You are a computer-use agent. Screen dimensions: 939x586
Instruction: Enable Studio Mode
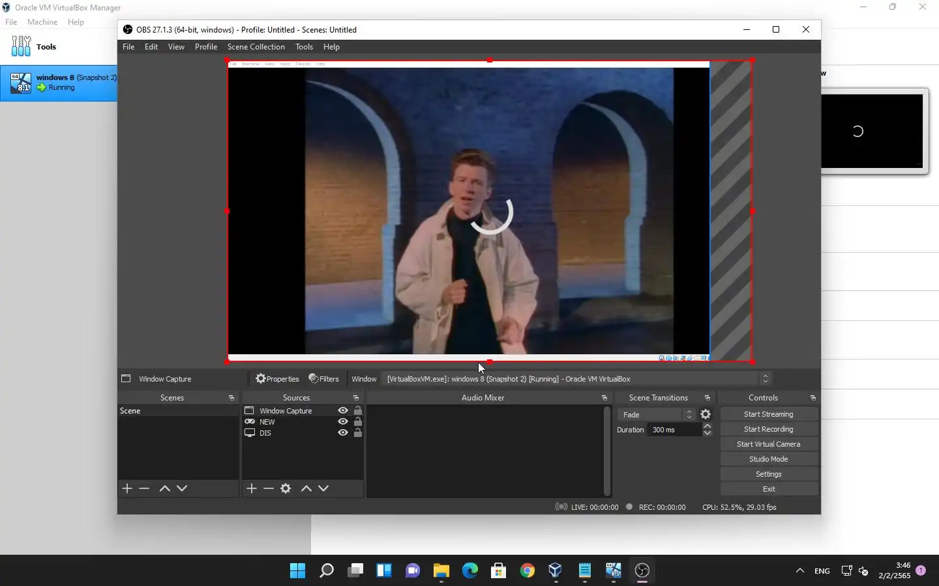pyautogui.click(x=769, y=459)
